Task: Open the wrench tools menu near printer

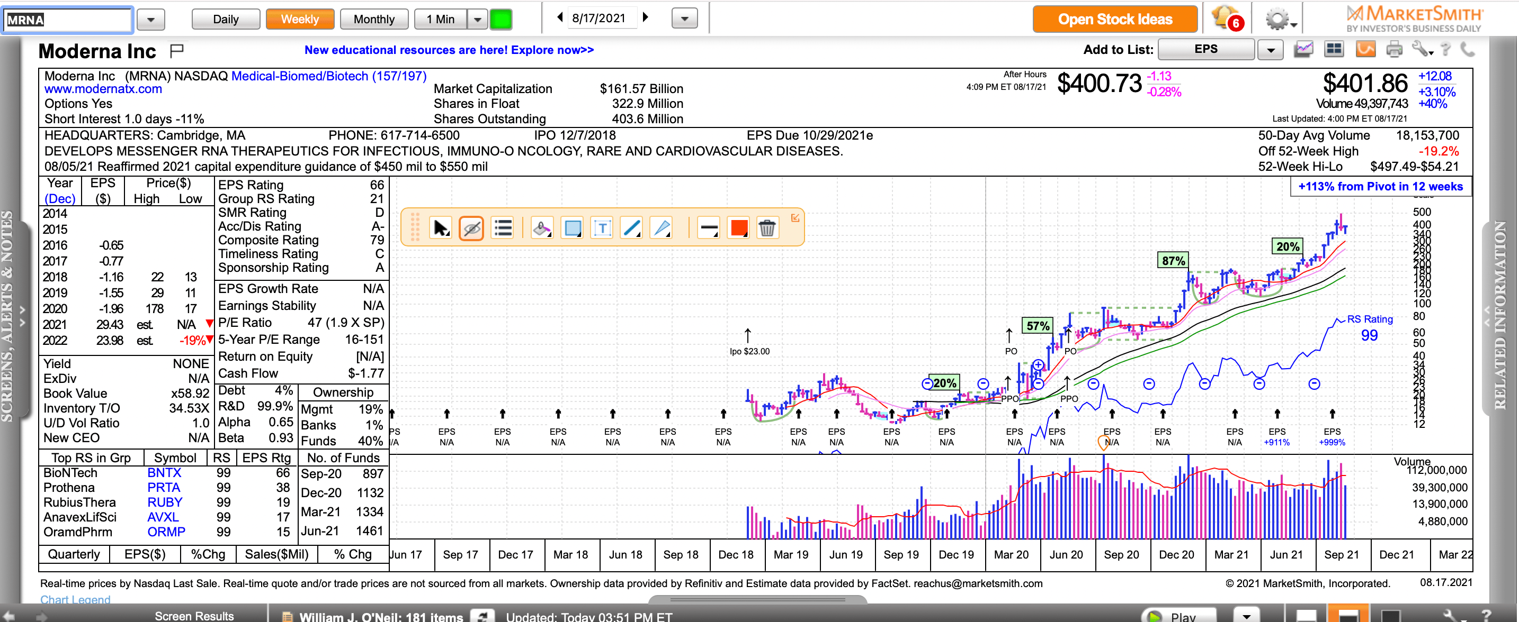Action: click(x=1422, y=50)
